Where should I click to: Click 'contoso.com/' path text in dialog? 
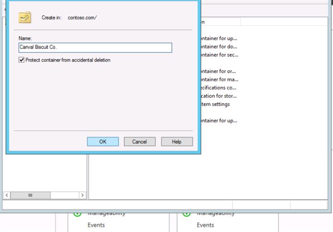82,18
